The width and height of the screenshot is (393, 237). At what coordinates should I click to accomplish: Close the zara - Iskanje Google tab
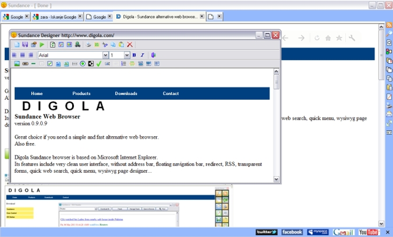click(80, 17)
